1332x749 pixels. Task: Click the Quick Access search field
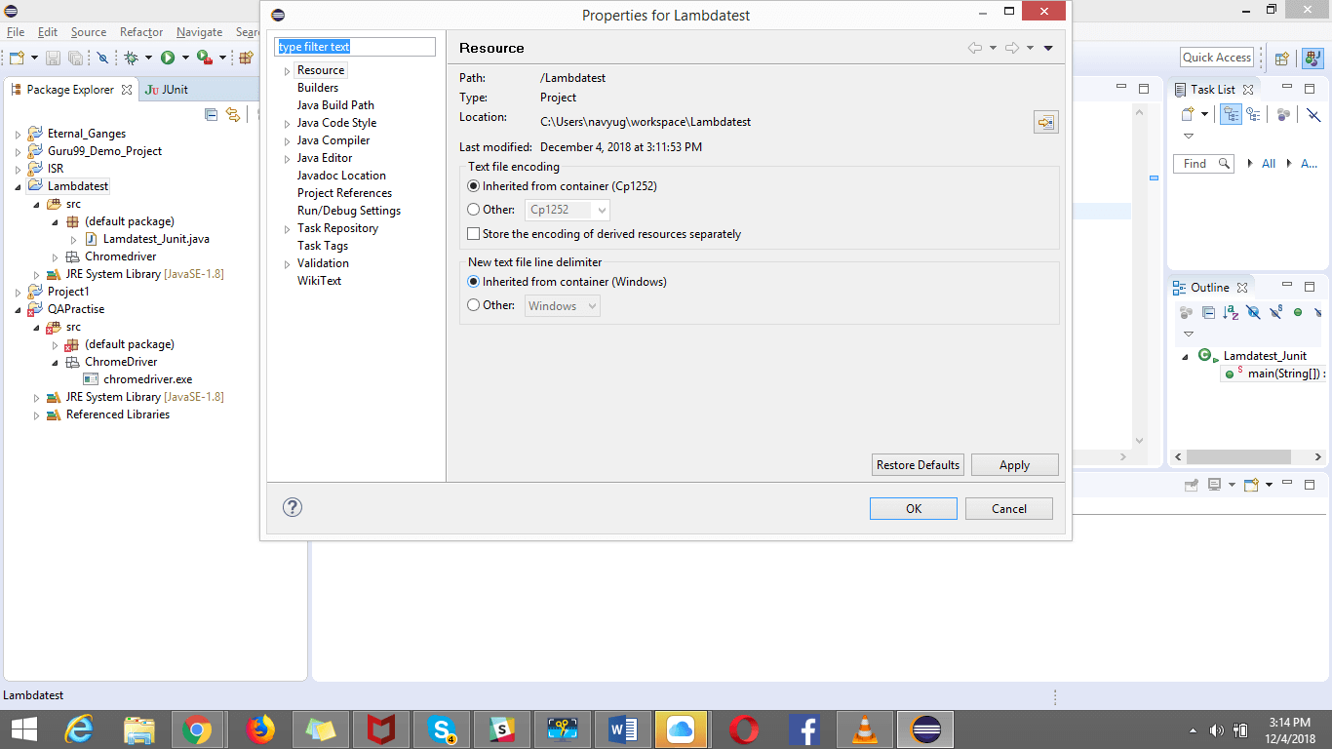tap(1217, 58)
